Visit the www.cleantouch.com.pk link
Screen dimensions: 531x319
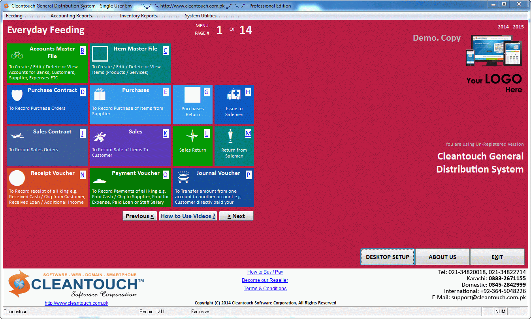tap(76, 303)
